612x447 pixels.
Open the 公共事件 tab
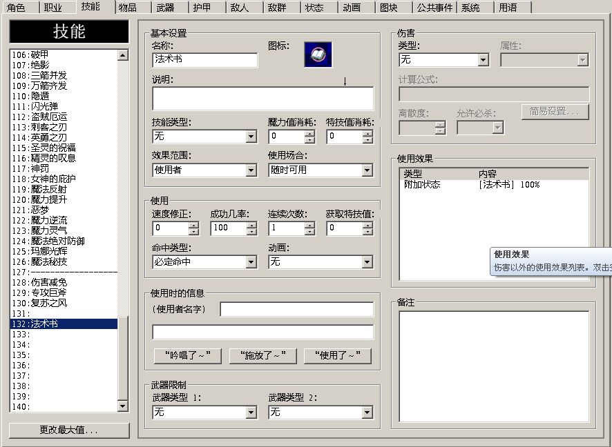[x=434, y=8]
